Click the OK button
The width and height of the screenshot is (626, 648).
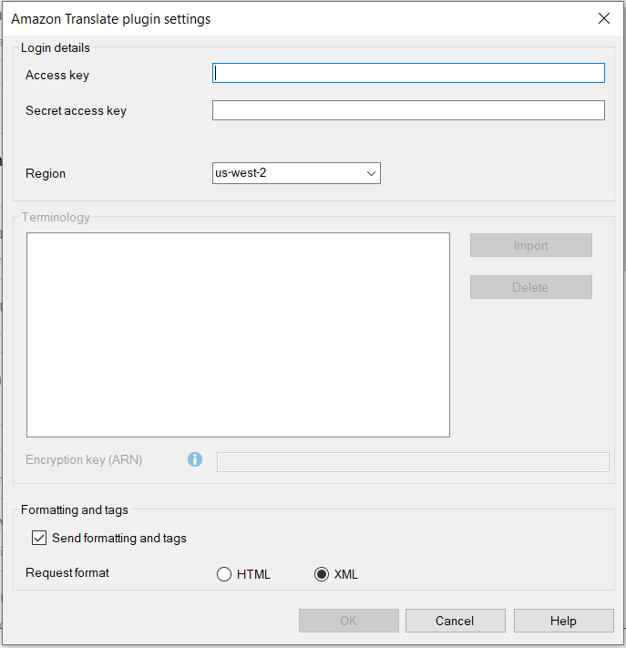click(349, 621)
